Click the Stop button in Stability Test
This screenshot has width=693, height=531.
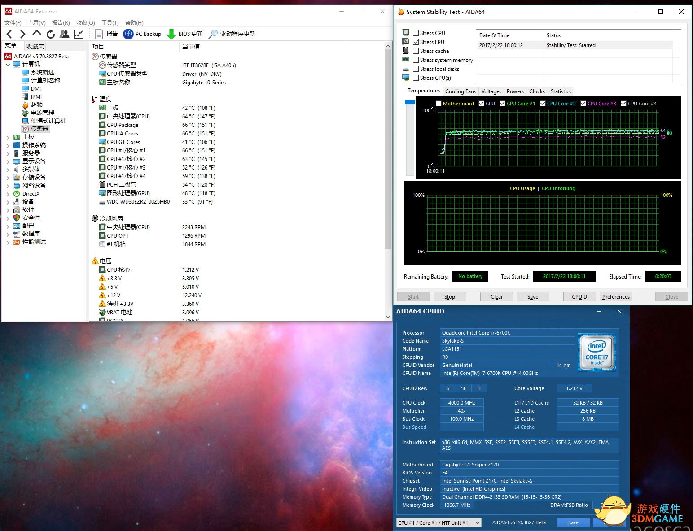(x=449, y=297)
